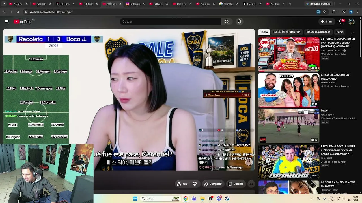Open the Chrome three-dot menu
The image size is (362, 203).
pos(358,12)
